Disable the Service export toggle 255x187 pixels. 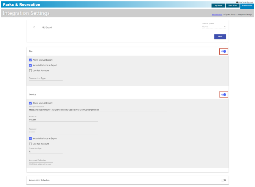click(224, 94)
